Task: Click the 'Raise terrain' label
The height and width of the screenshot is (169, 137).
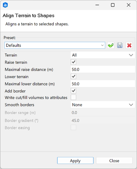Action: (x=16, y=62)
